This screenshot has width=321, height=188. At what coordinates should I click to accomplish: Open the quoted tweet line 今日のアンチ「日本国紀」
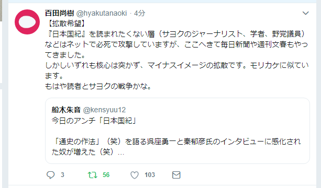(x=94, y=121)
